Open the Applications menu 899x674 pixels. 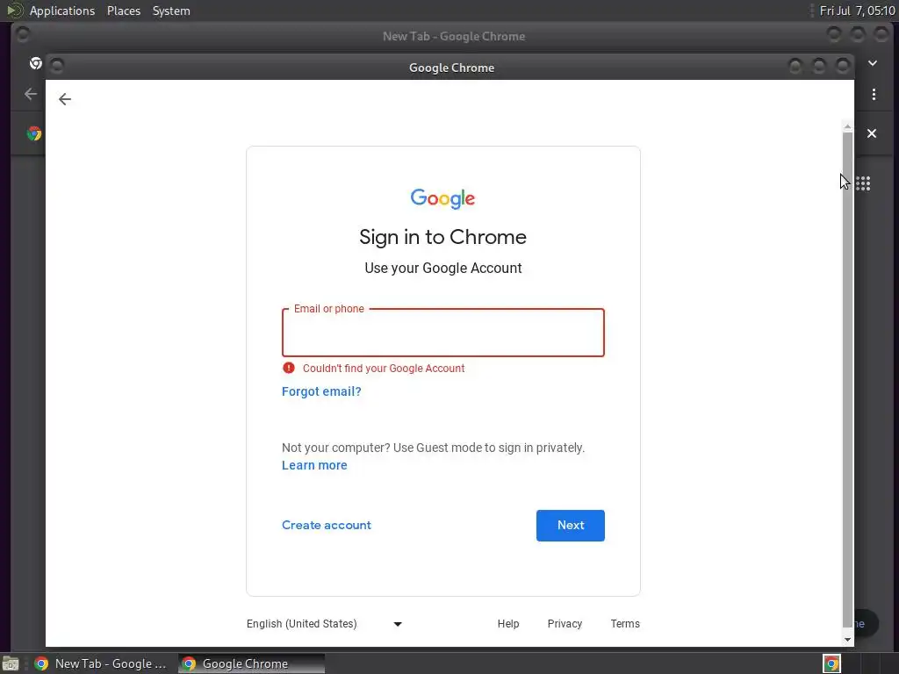click(62, 11)
